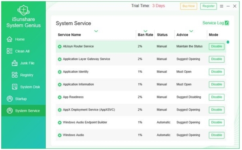The height and width of the screenshot is (150, 242).
Task: Expand the Advice filter chevron
Action: (x=191, y=31)
